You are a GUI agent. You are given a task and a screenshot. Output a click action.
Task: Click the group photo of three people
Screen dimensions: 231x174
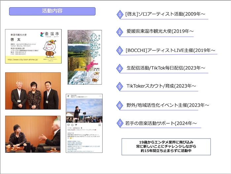pyautogui.click(x=33, y=91)
